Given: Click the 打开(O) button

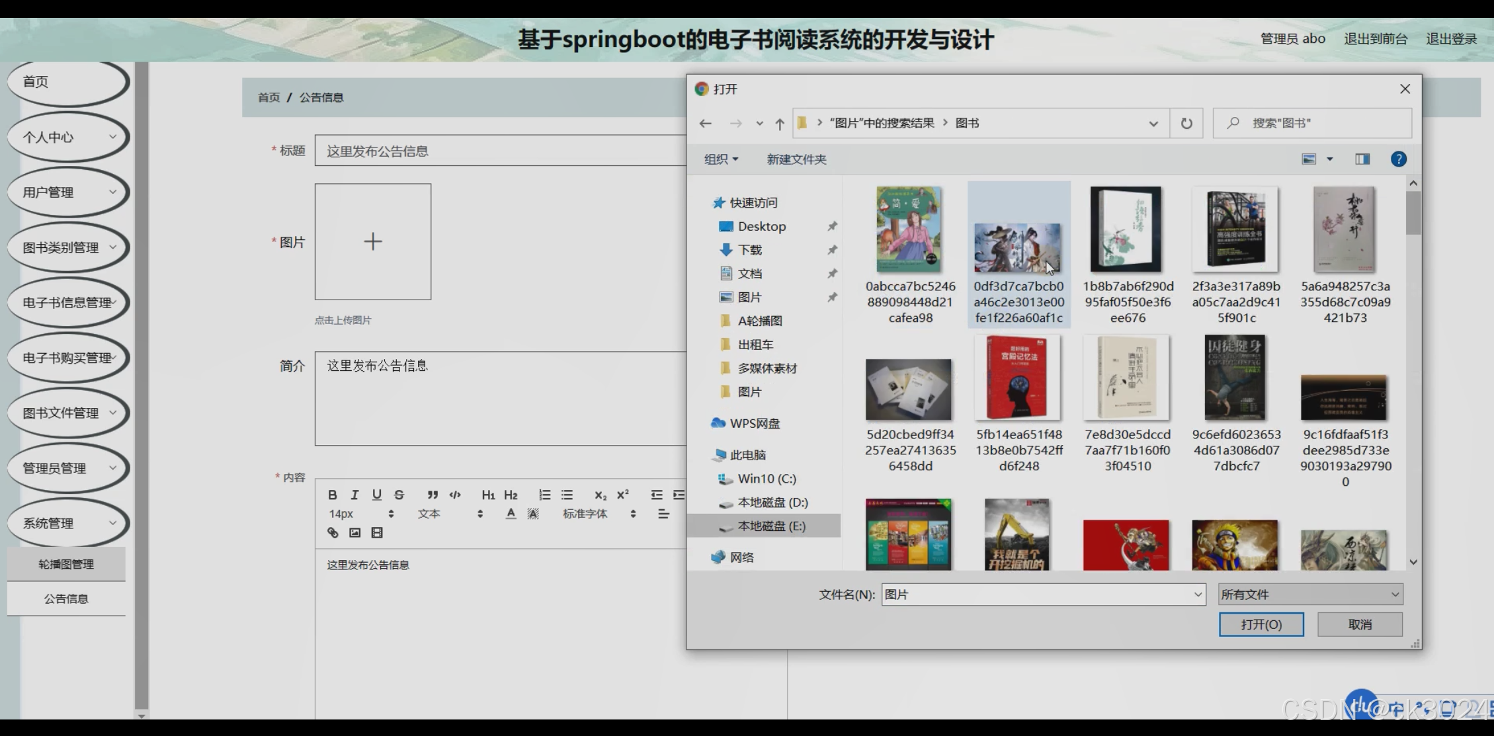Looking at the screenshot, I should (x=1261, y=624).
